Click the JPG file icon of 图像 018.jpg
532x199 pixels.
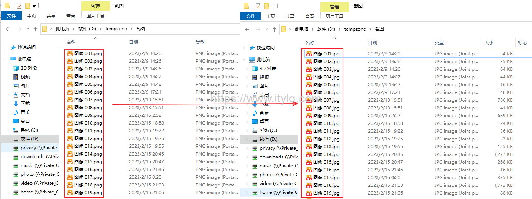click(309, 185)
